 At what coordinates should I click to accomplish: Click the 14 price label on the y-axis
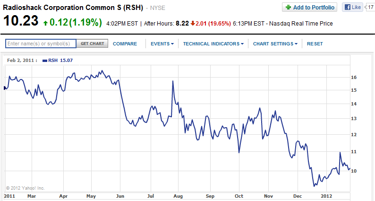pyautogui.click(x=354, y=104)
